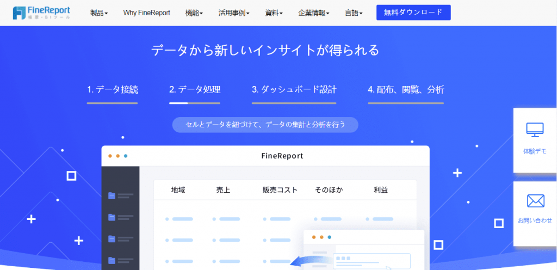Image resolution: width=557 pixels, height=270 pixels.
Task: Click the 体験デモ side link
Action: tap(535, 151)
